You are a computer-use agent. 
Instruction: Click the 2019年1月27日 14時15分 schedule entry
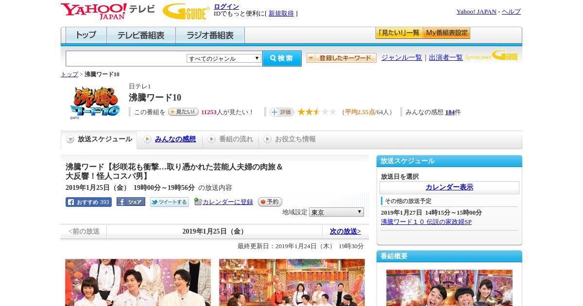[431, 213]
